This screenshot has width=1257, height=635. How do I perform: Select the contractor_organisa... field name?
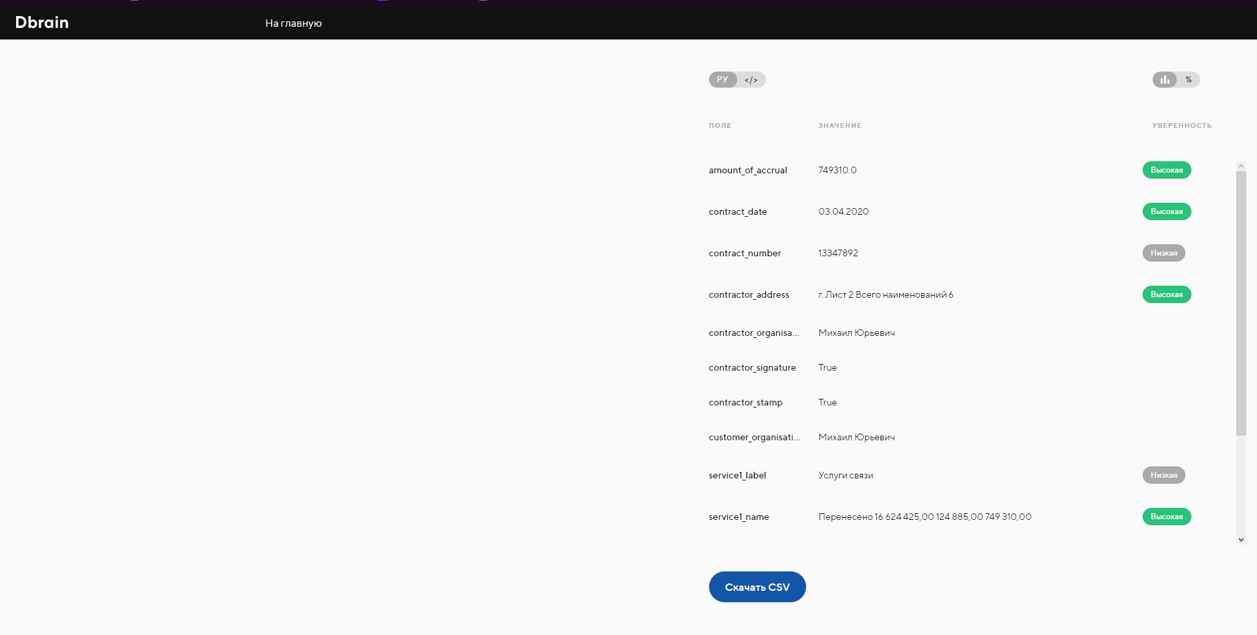(754, 333)
